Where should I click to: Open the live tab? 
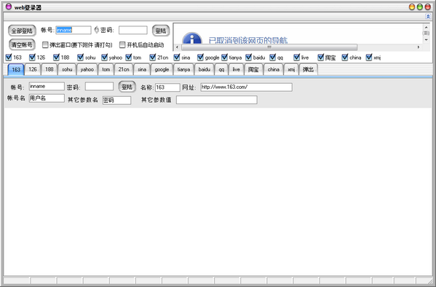[237, 69]
